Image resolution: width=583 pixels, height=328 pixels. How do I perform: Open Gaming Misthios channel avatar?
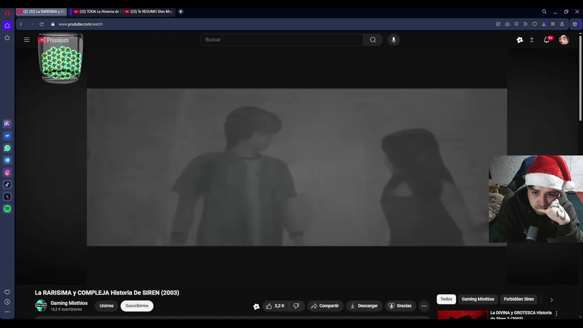coord(41,306)
